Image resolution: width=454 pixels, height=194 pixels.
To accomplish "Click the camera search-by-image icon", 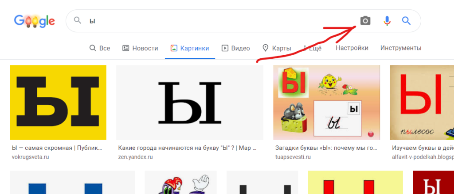I will [x=365, y=21].
